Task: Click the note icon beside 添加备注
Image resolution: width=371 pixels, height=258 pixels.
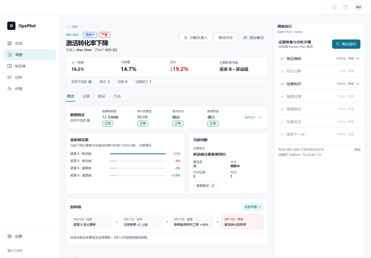Action: 245,38
